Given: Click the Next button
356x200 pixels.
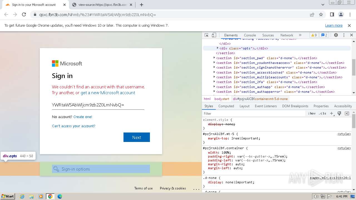Looking at the screenshot, I should click(137, 137).
